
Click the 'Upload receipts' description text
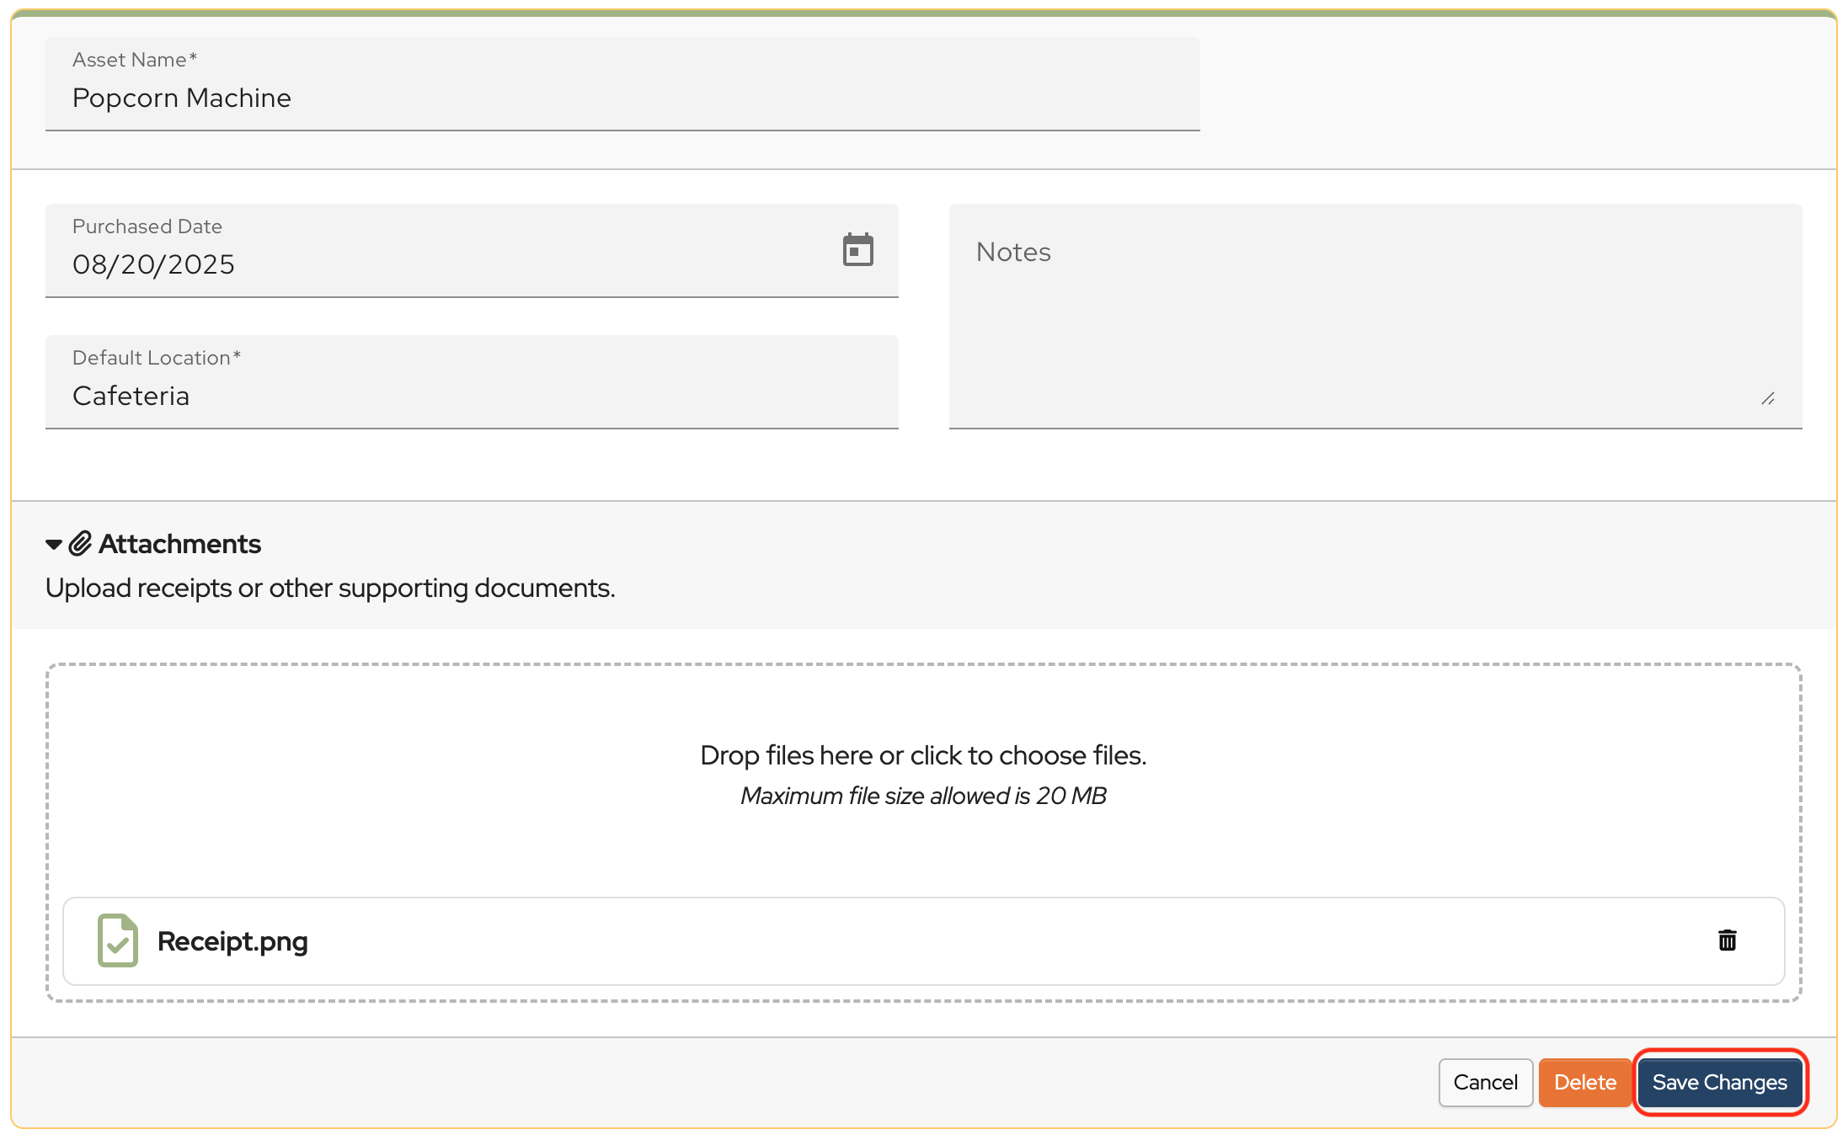330,588
